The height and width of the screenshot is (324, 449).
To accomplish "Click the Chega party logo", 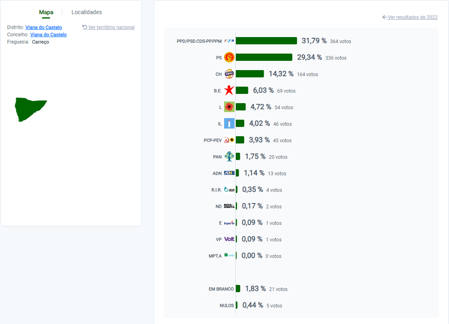I will click(x=229, y=74).
